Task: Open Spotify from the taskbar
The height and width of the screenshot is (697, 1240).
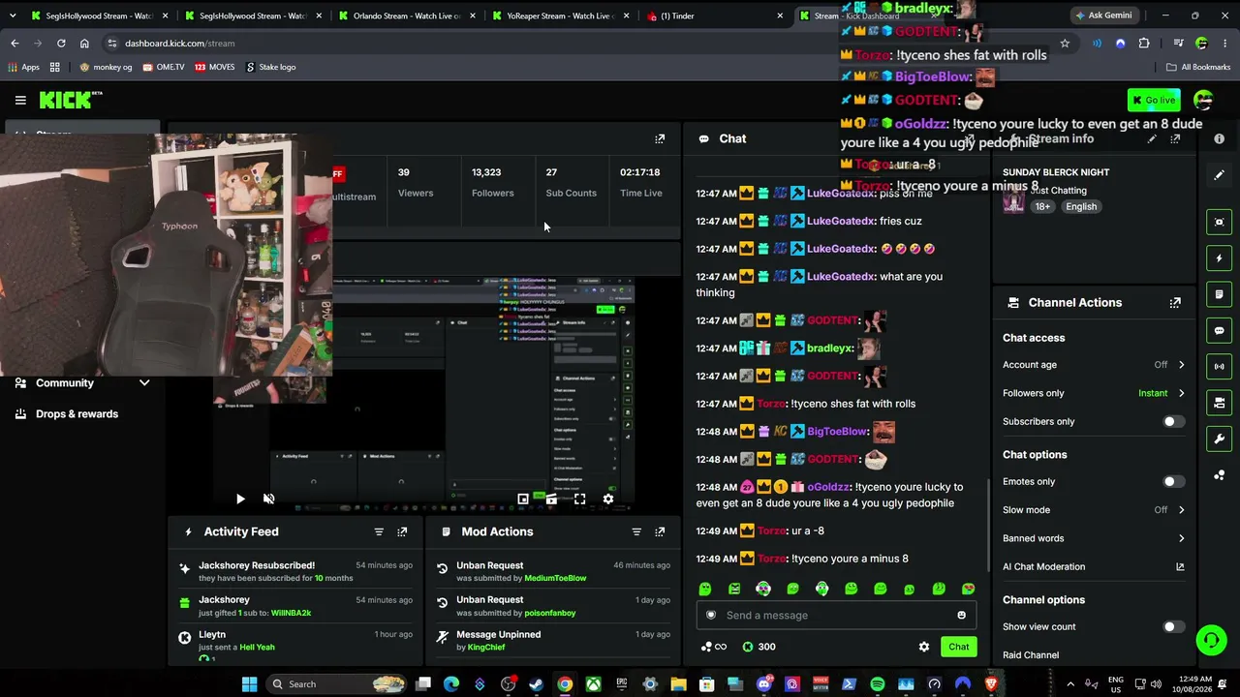Action: point(877,684)
